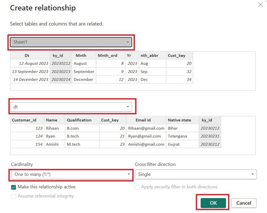Image resolution: width=267 pixels, height=213 pixels.
Task: Uncheck Make this relationship active
Action: [x=14, y=187]
